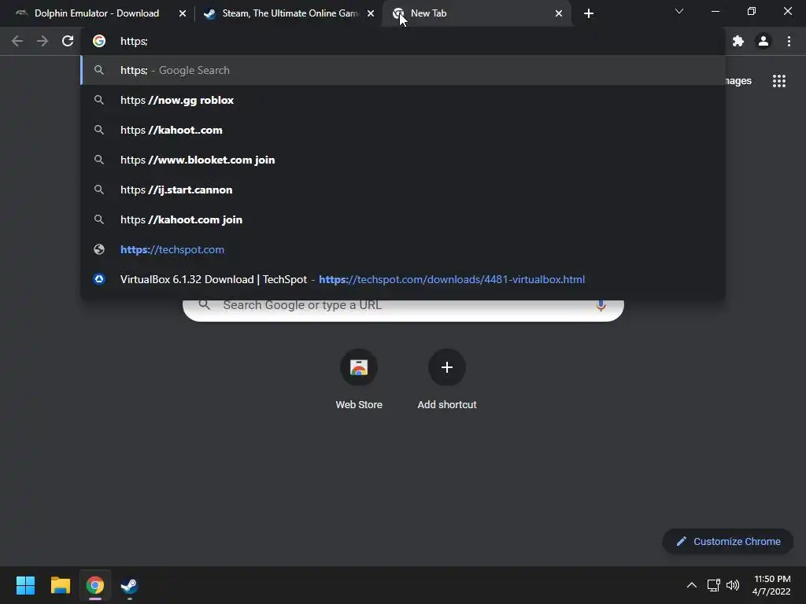The width and height of the screenshot is (806, 604).
Task: Click the browser forward arrow
Action: 43,41
